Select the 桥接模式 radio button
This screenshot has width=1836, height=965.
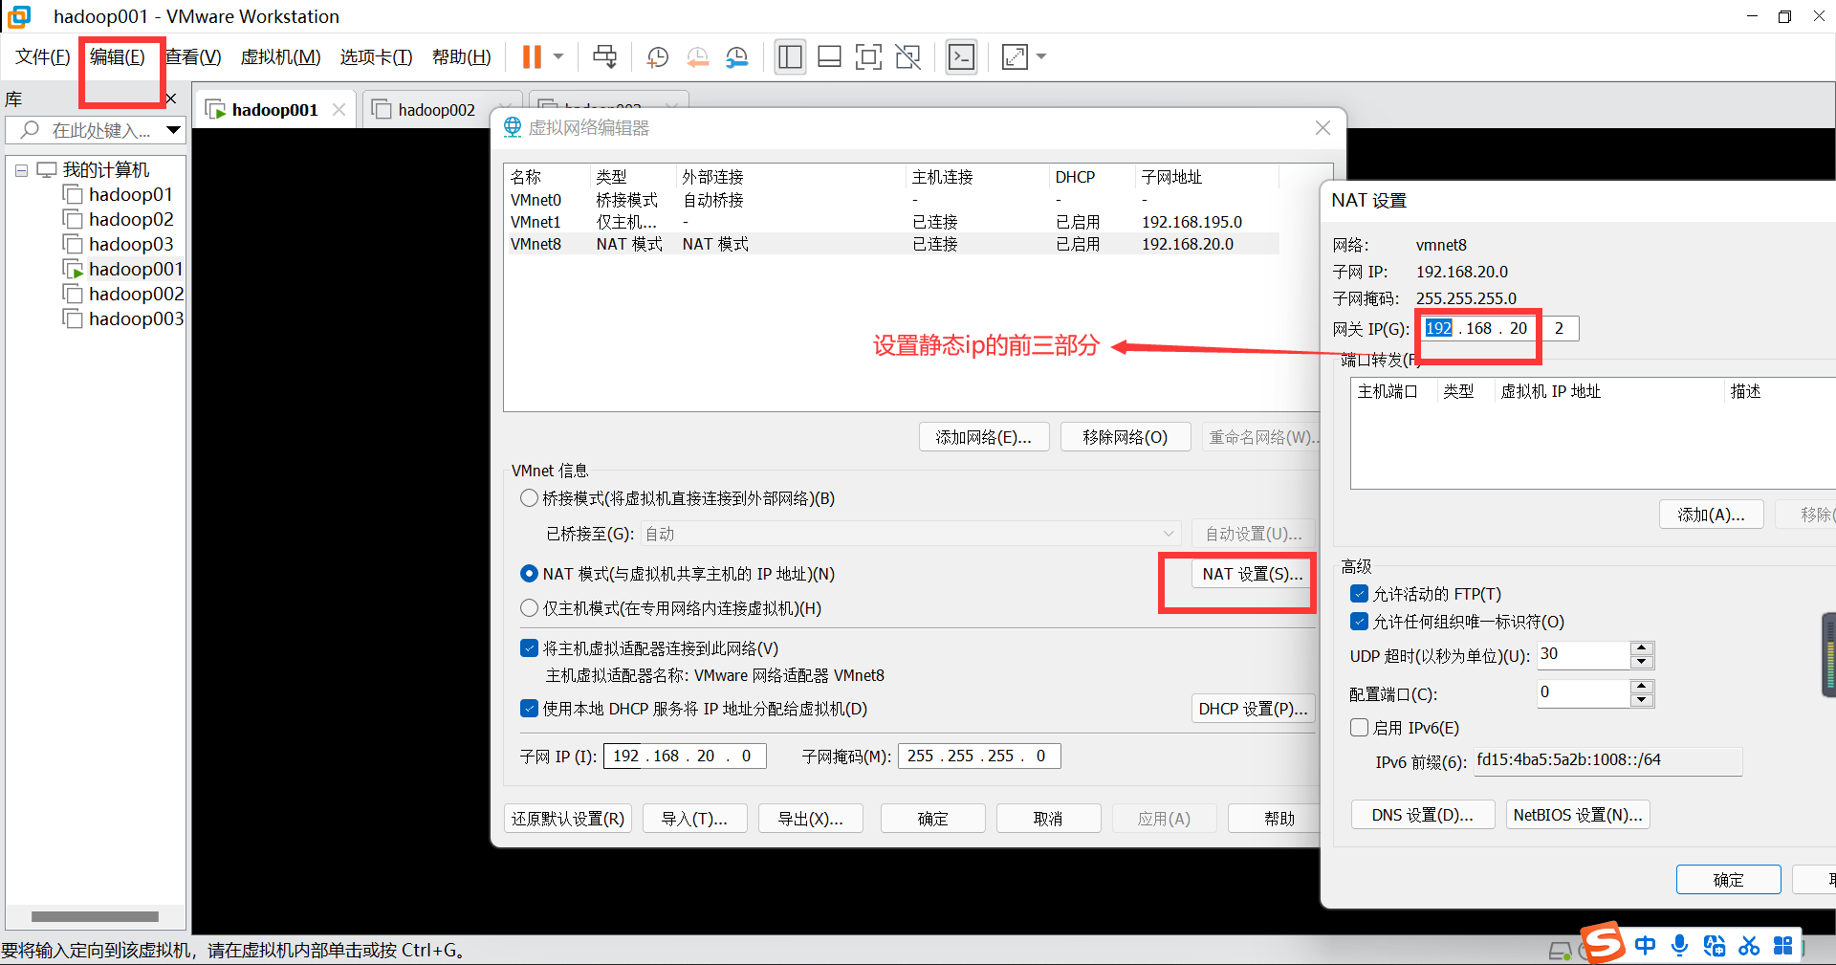click(x=529, y=498)
